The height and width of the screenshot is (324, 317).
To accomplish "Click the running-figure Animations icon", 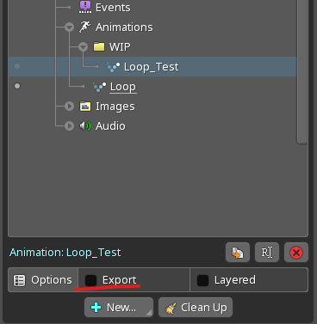I will tap(85, 27).
